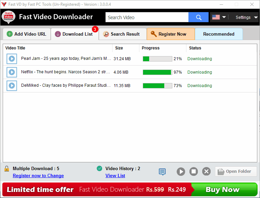Viewport: 260px width, 198px height.
Task: Open the View List link
Action: (x=115, y=175)
